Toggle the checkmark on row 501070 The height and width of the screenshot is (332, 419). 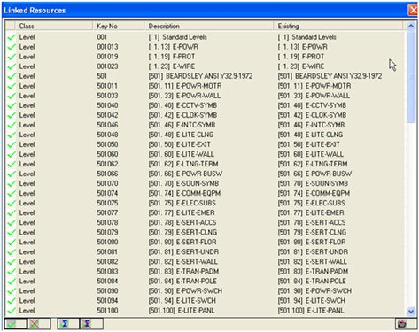[x=12, y=183]
